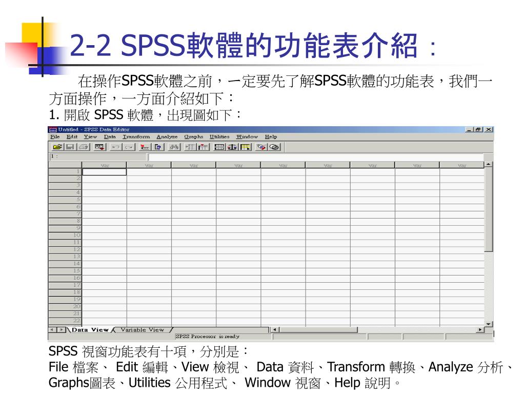Click the Undo arrow toolbar icon
This screenshot has width=525, height=394.
coord(116,147)
